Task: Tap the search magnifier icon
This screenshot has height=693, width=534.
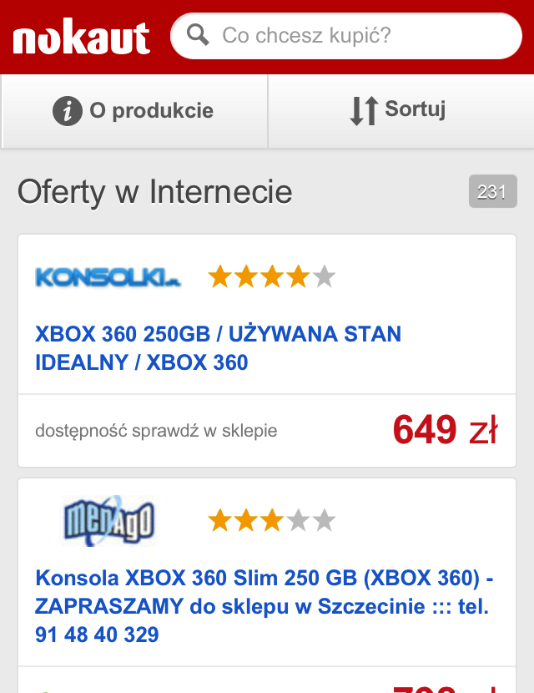Action: pos(198,36)
